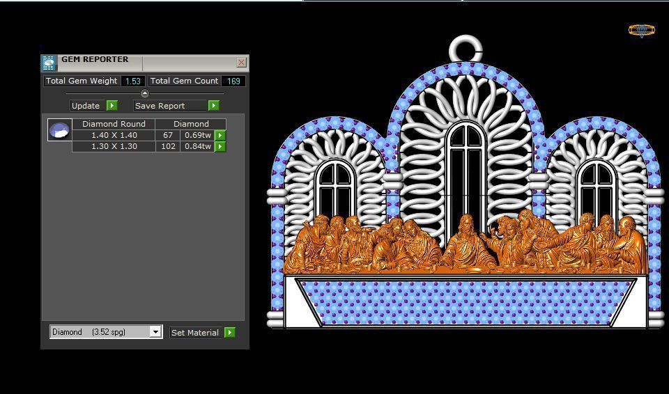Click the green arrow next to Save Report
This screenshot has width=669, height=394.
click(x=214, y=105)
